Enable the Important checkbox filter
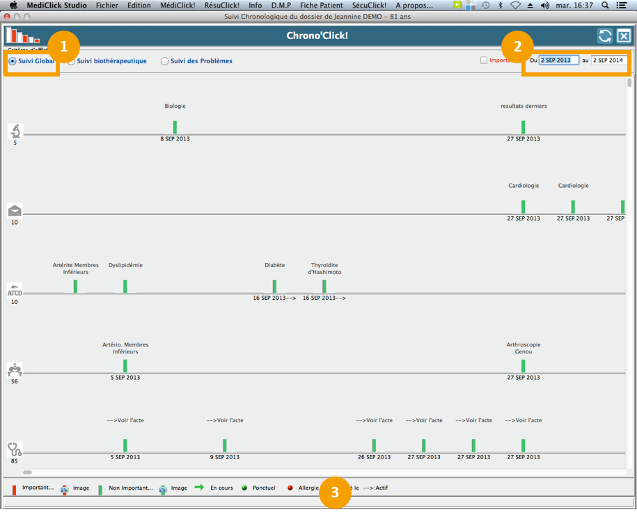 [484, 61]
